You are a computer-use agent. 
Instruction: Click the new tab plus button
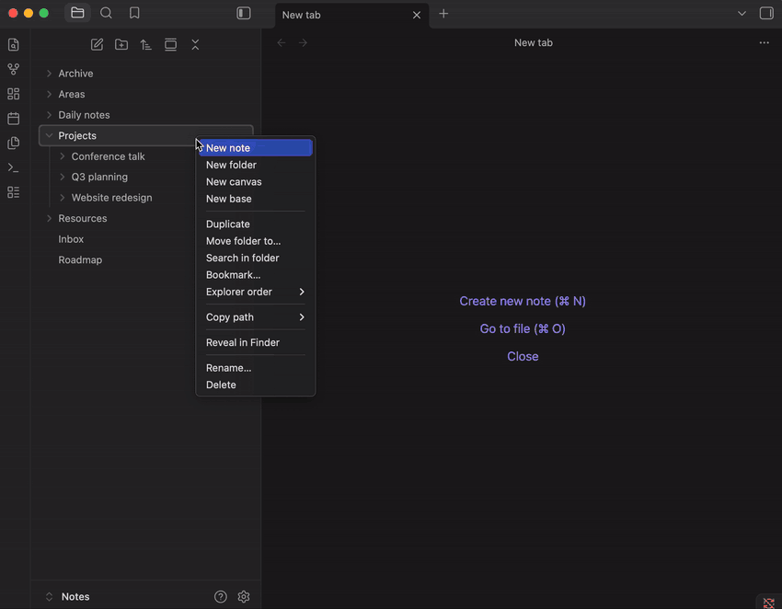click(443, 14)
